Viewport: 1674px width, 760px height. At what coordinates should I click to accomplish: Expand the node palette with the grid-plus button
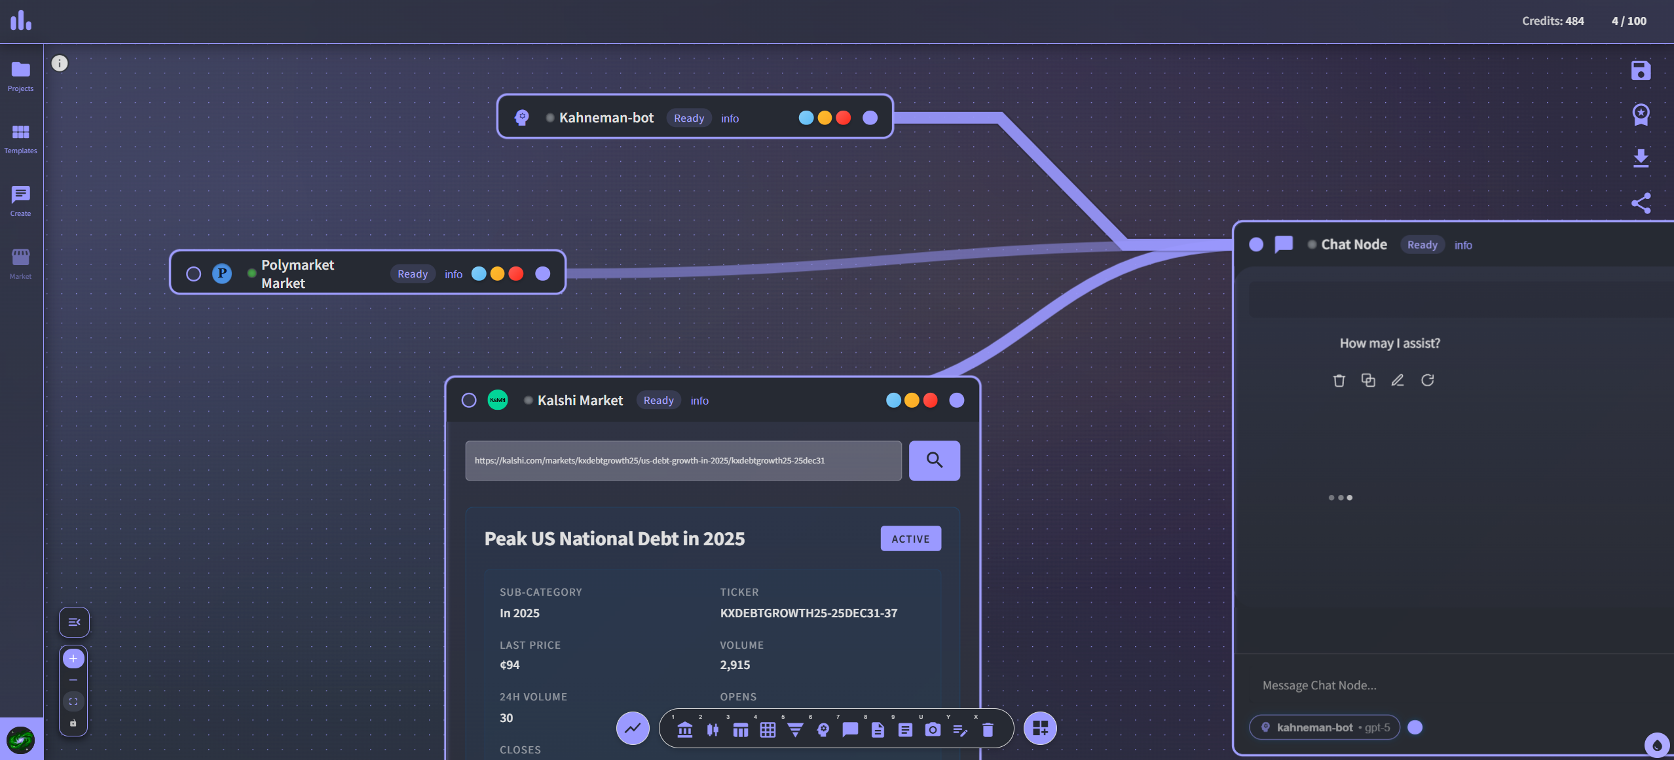tap(1040, 728)
